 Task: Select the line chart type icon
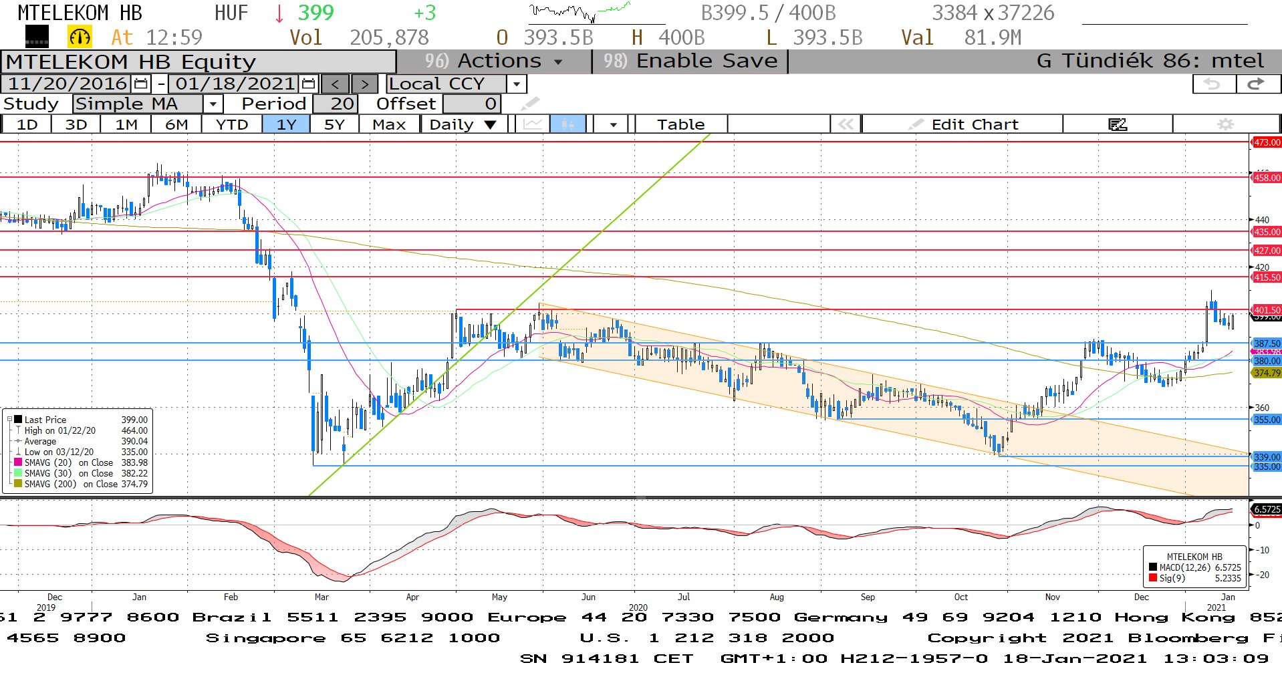(x=533, y=124)
